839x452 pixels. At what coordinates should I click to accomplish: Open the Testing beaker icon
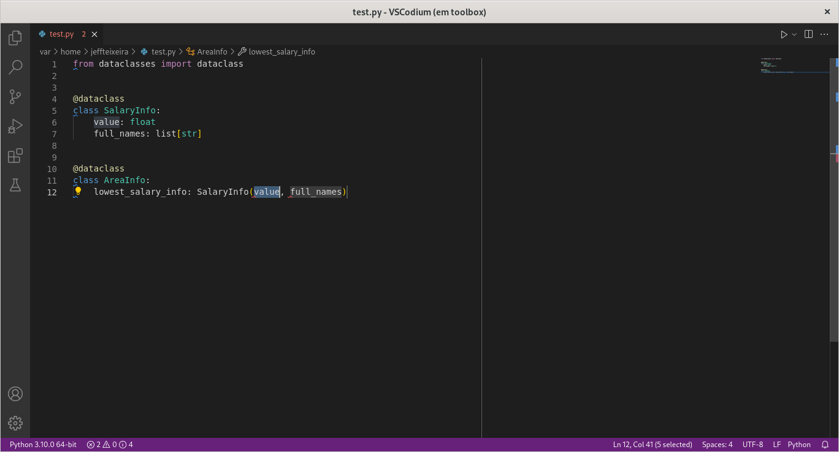pyautogui.click(x=15, y=184)
